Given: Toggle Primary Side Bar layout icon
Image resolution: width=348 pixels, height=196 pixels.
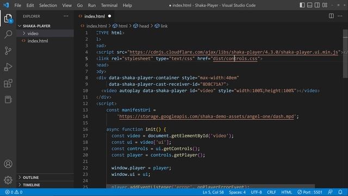Looking at the screenshot, I should click(x=302, y=5).
